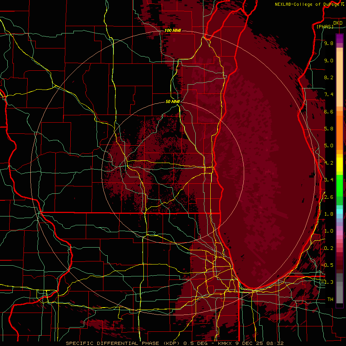This screenshot has height=346, width=346.
Task: Click the 08:32 timestamp text
Action: coord(276,343)
